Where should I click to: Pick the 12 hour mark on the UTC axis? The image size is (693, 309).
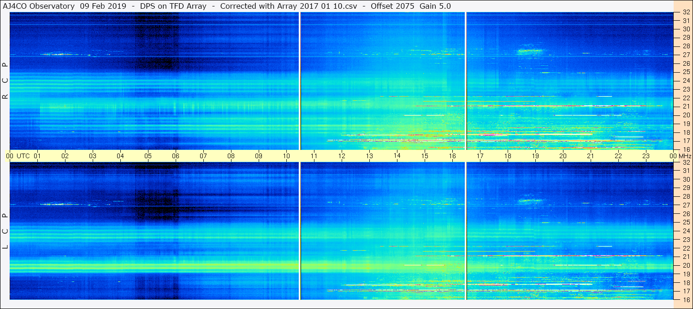click(x=342, y=156)
